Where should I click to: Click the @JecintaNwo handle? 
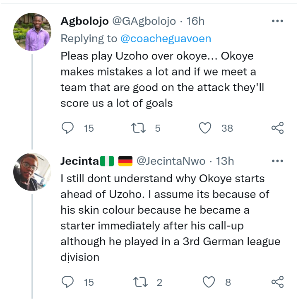point(171,161)
